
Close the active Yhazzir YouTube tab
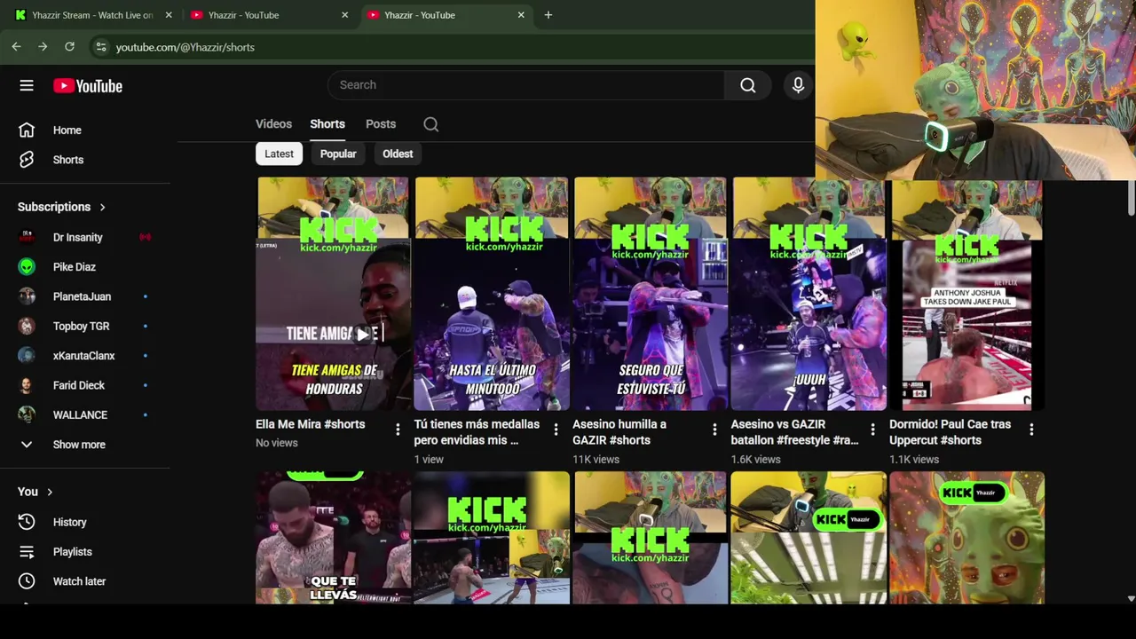(521, 15)
